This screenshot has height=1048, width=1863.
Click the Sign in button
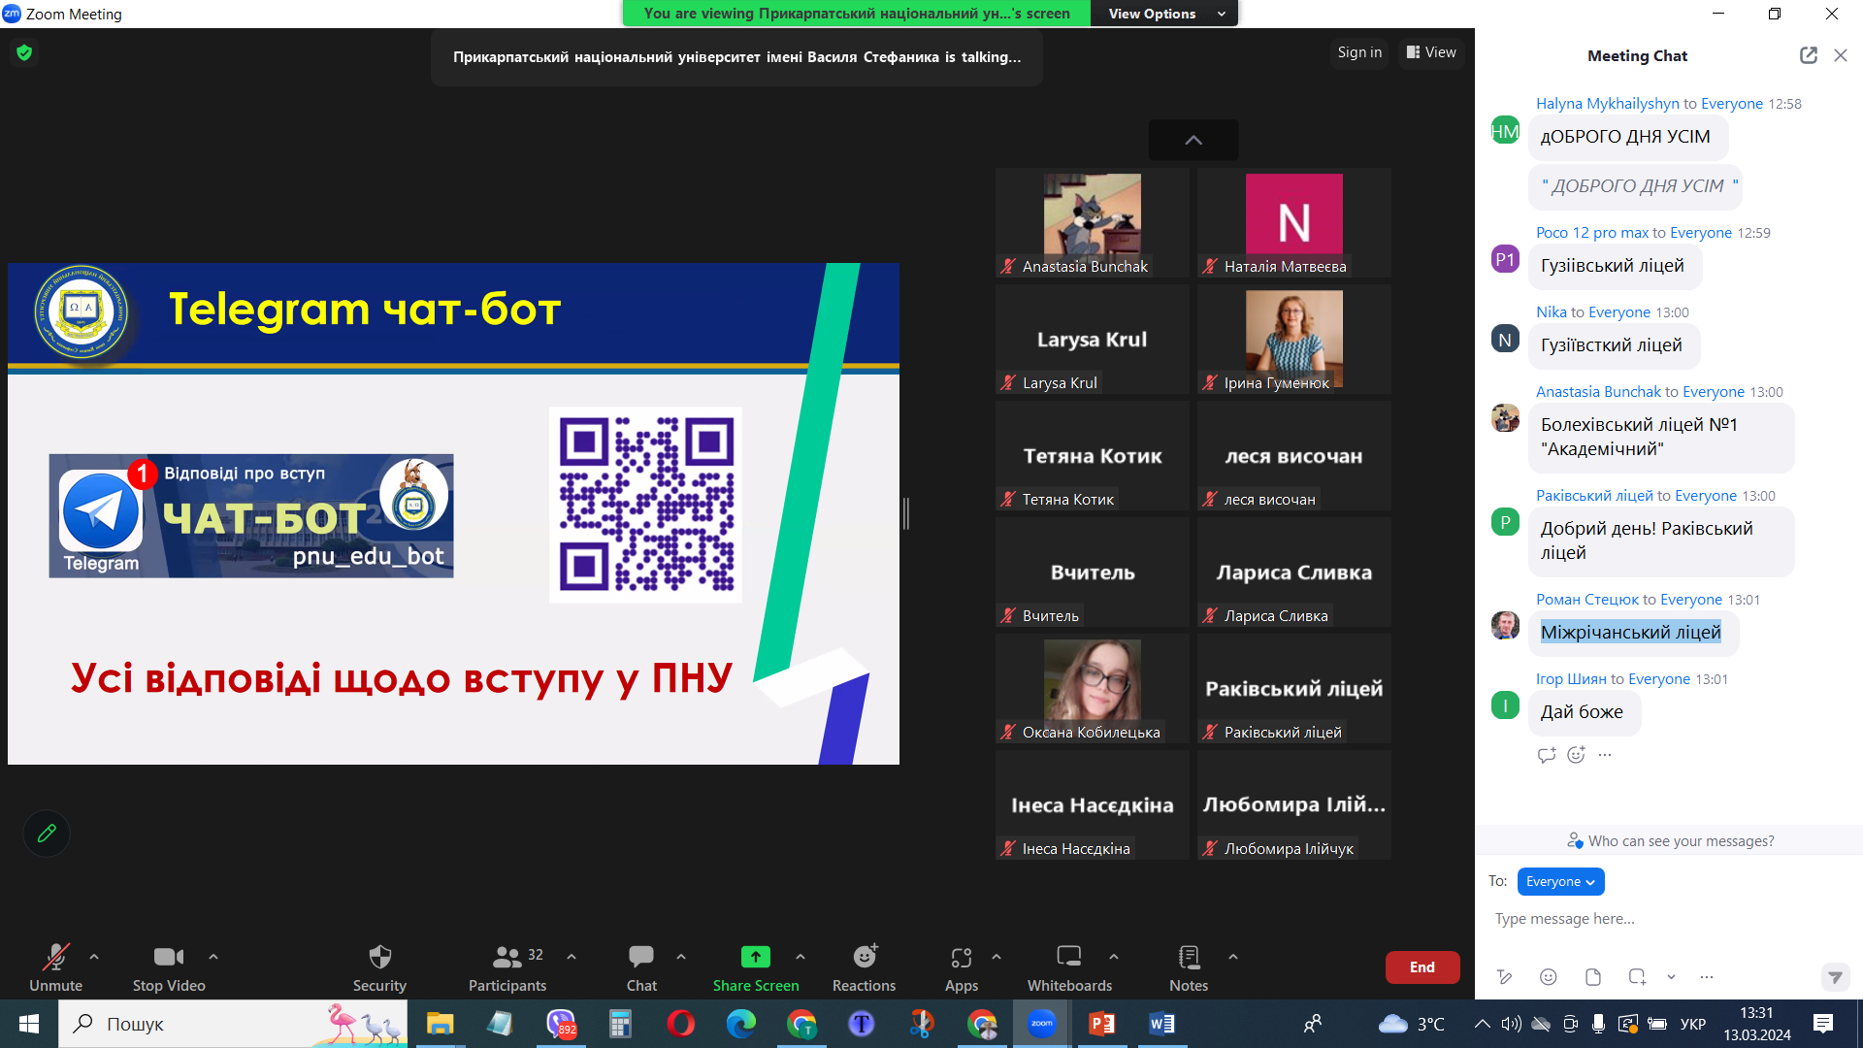click(1358, 52)
